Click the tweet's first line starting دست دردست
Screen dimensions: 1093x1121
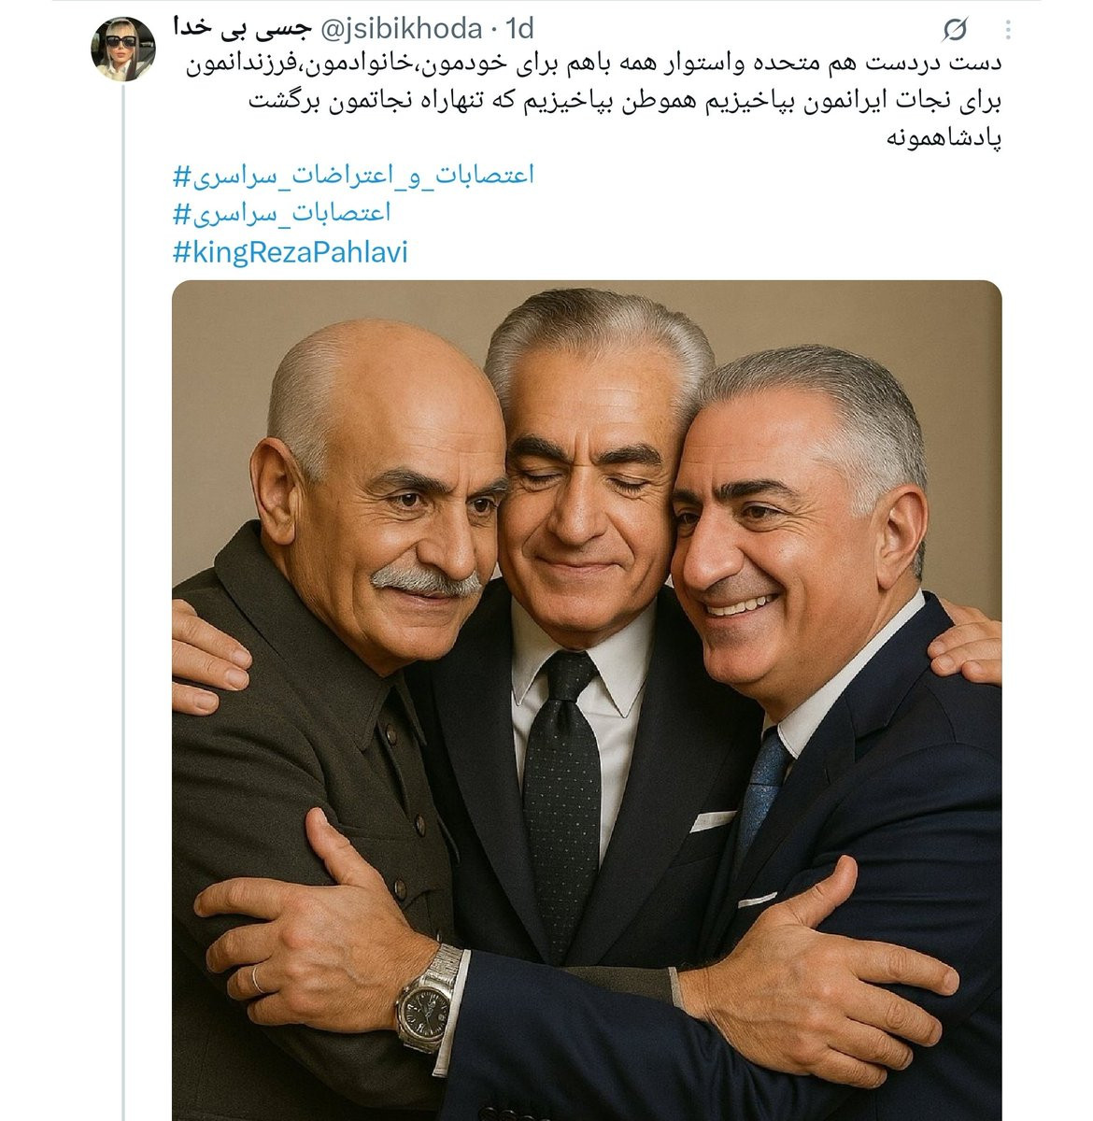[x=588, y=64]
